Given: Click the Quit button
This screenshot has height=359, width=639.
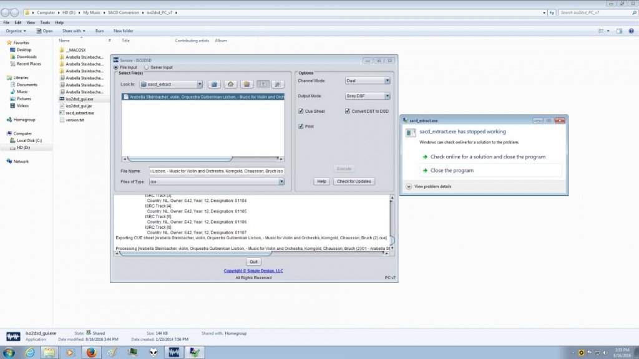Looking at the screenshot, I should [253, 262].
